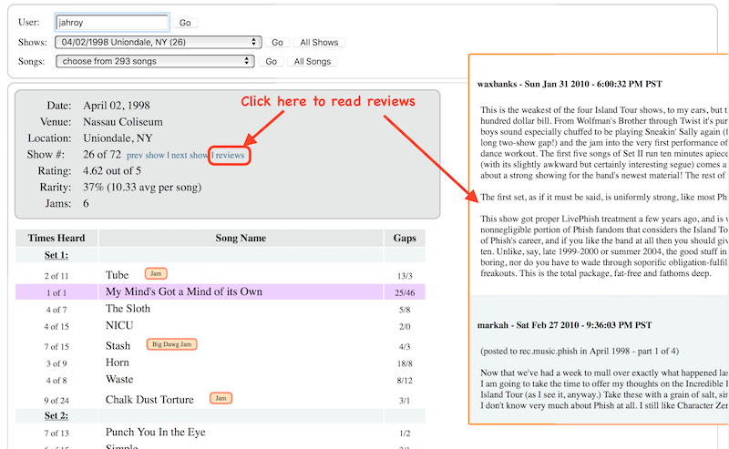Viewport: 729px width, 449px height.
Task: Open the Shows dropdown menu
Action: pyautogui.click(x=158, y=42)
